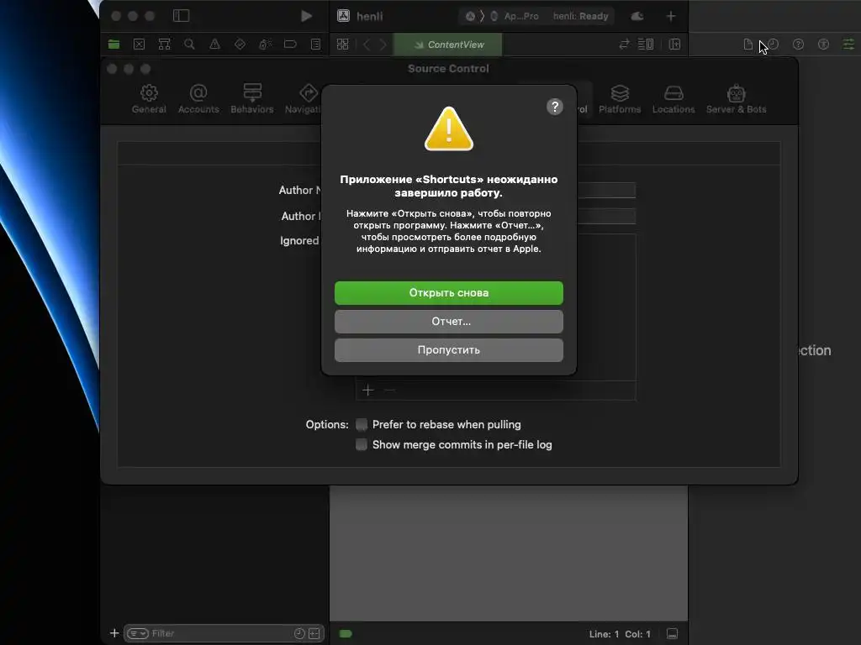Open the Library with the plus button
Screen dimensions: 861x645
click(x=671, y=16)
